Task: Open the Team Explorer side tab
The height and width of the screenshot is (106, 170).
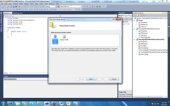Action: [169, 31]
